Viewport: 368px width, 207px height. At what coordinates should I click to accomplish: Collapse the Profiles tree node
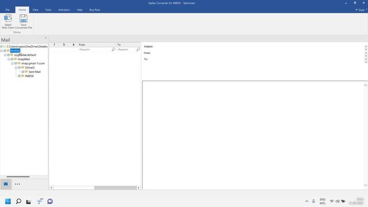[x=1, y=51]
